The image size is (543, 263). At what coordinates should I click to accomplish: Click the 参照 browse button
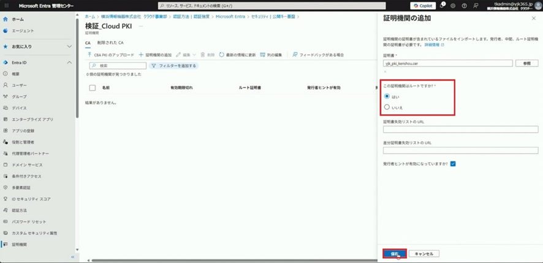point(526,63)
